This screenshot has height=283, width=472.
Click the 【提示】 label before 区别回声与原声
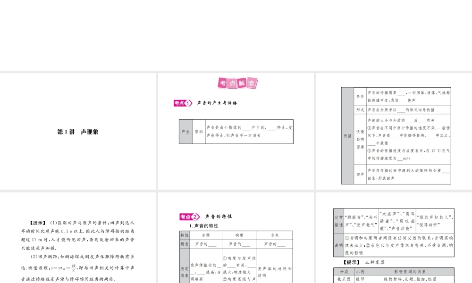[38, 223]
